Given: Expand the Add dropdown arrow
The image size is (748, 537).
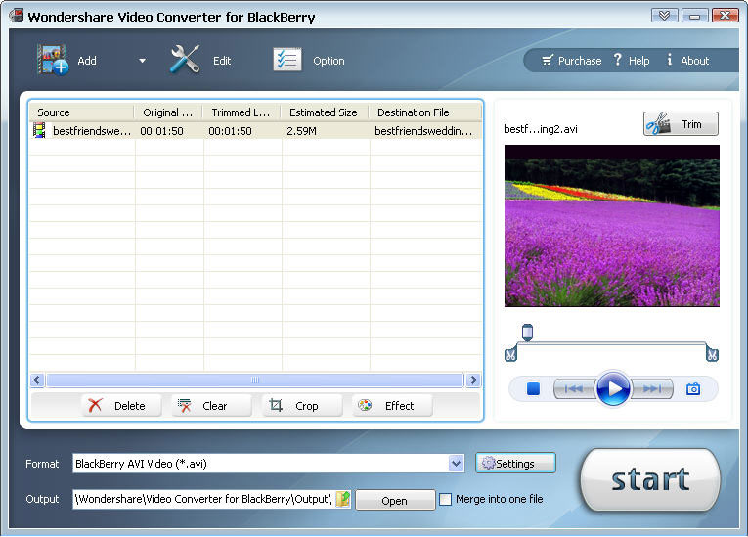Looking at the screenshot, I should 142,61.
